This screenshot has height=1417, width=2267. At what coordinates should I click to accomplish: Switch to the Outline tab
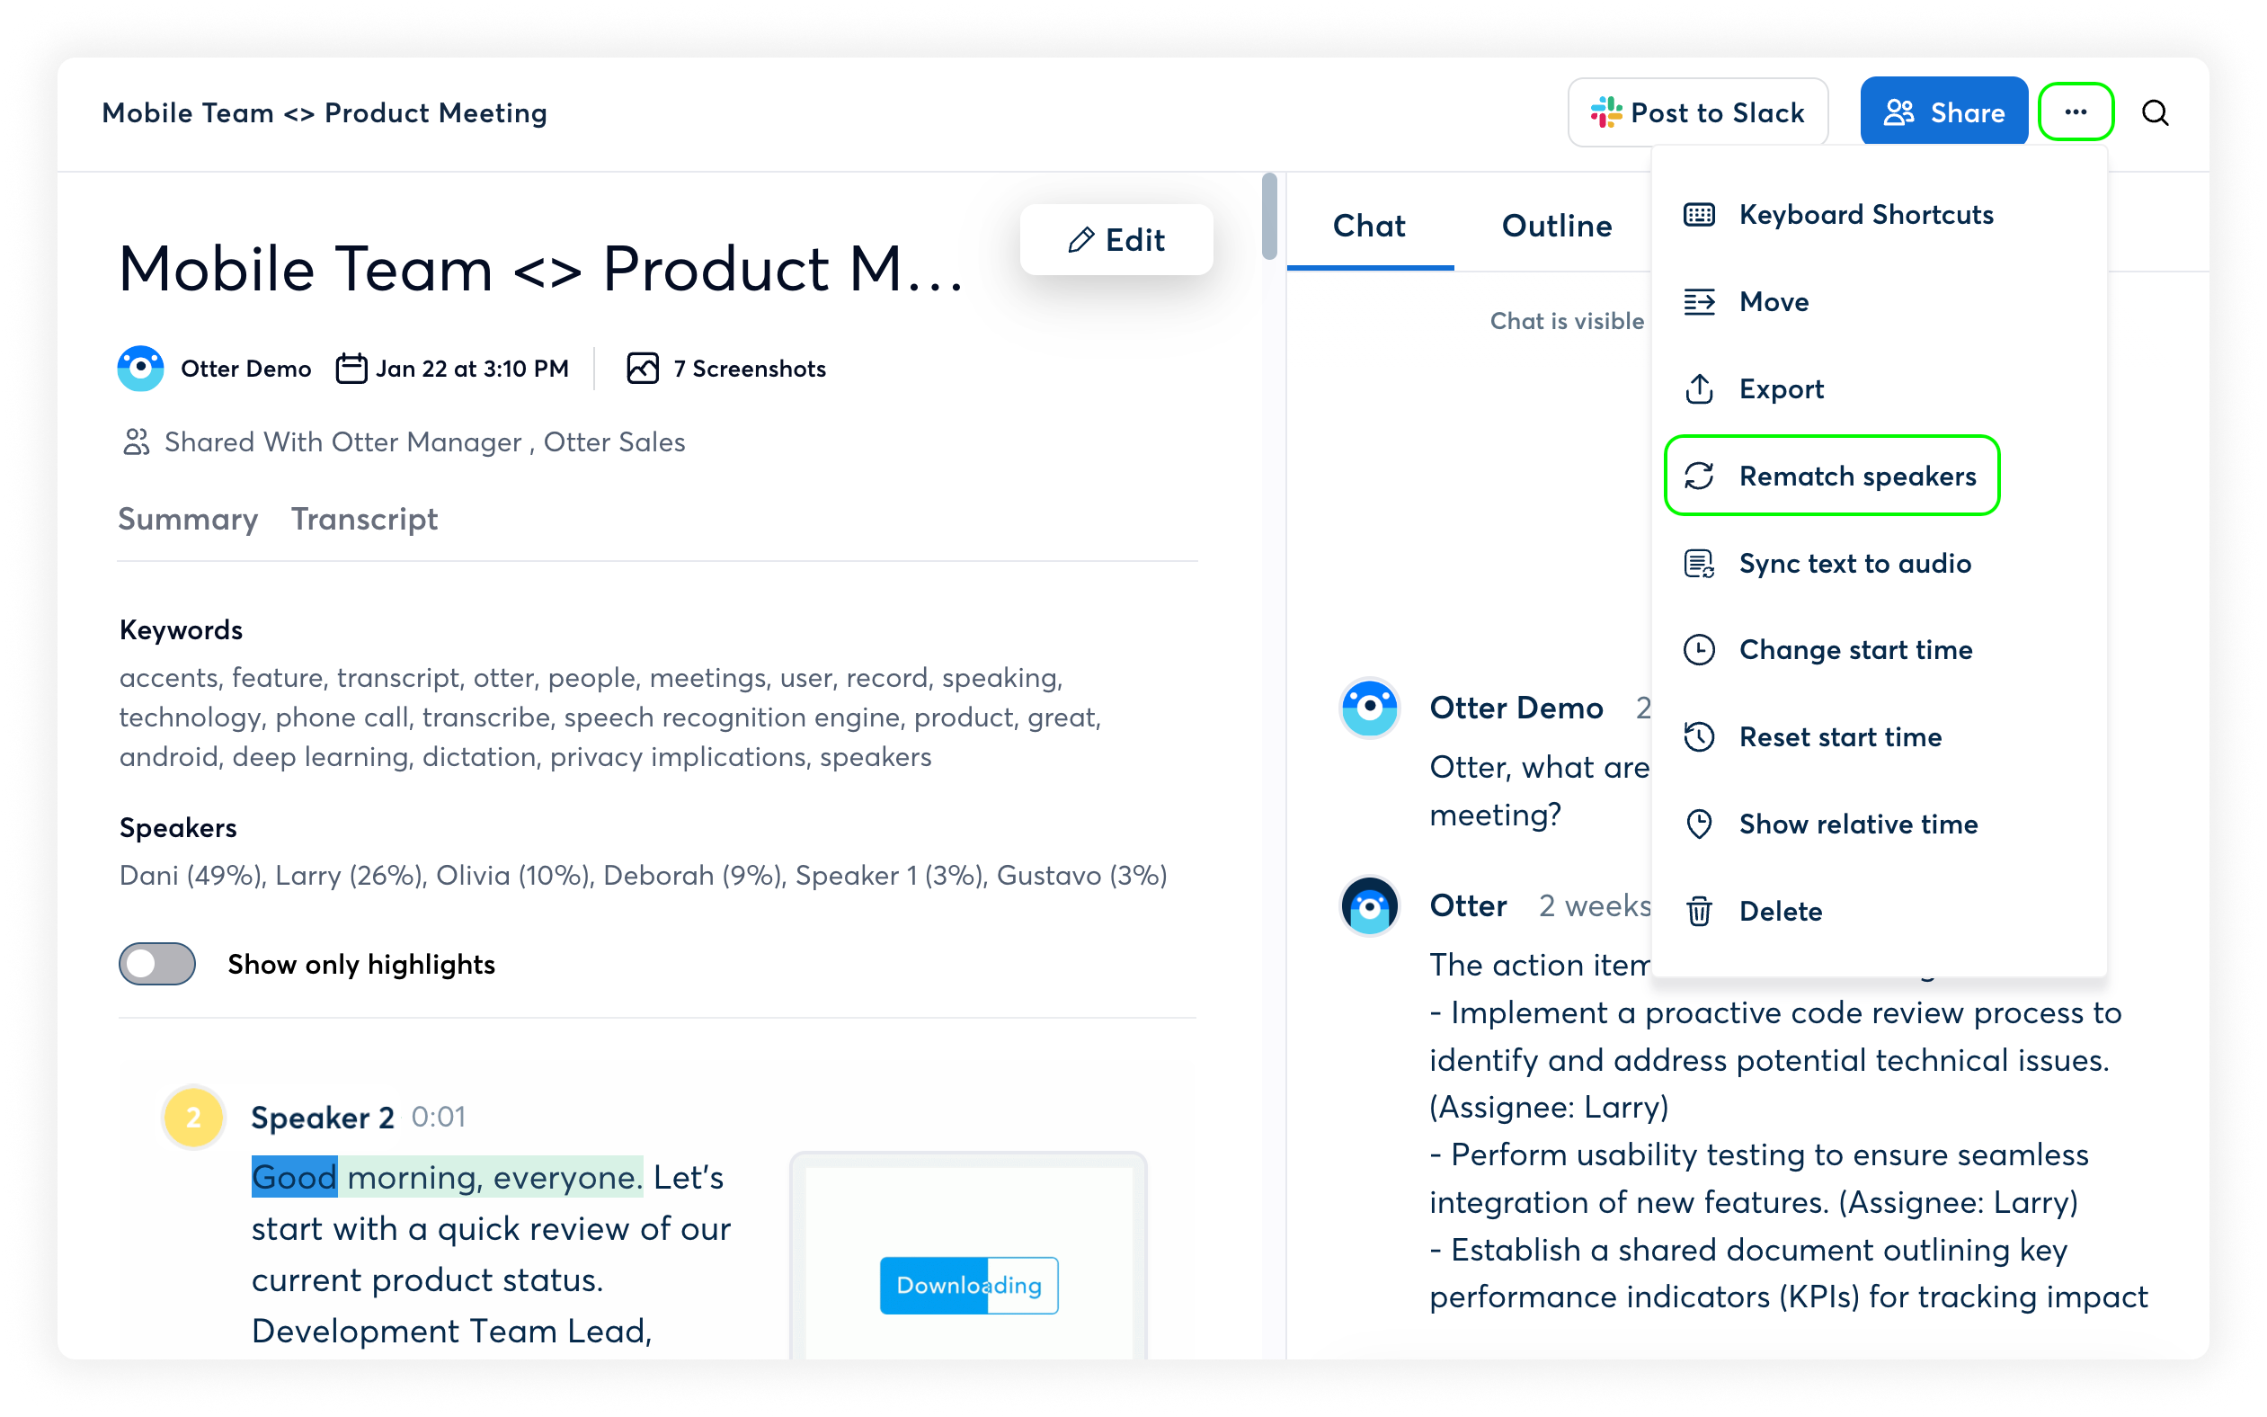click(x=1556, y=226)
